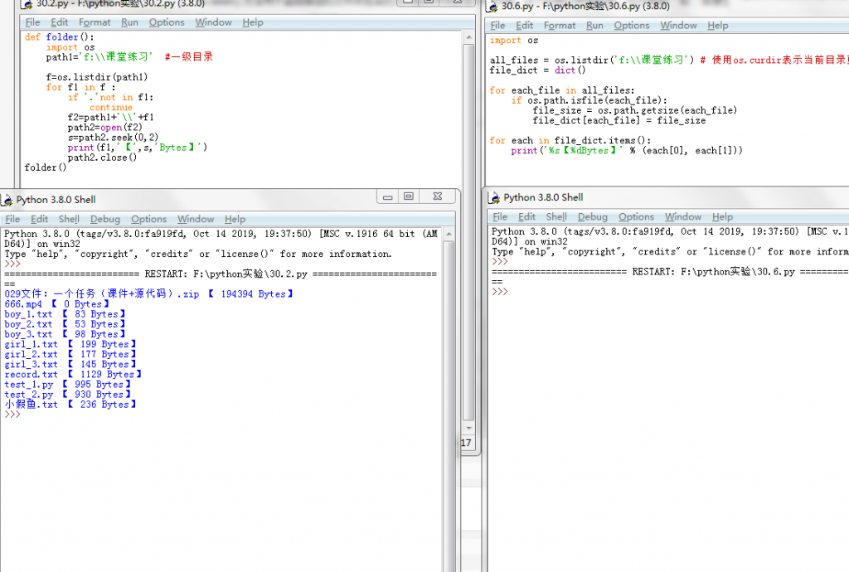
Task: Maximize the left Python Shell window
Action: pyautogui.click(x=409, y=196)
